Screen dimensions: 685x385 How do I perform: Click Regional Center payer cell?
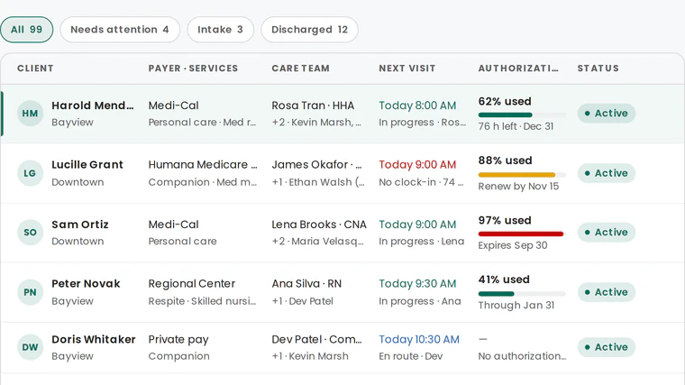tap(191, 284)
